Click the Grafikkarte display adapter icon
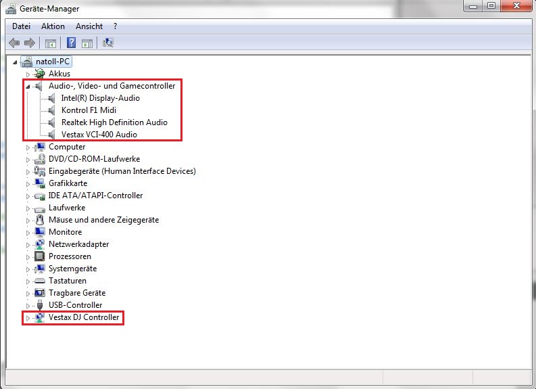536x389 pixels. click(40, 183)
